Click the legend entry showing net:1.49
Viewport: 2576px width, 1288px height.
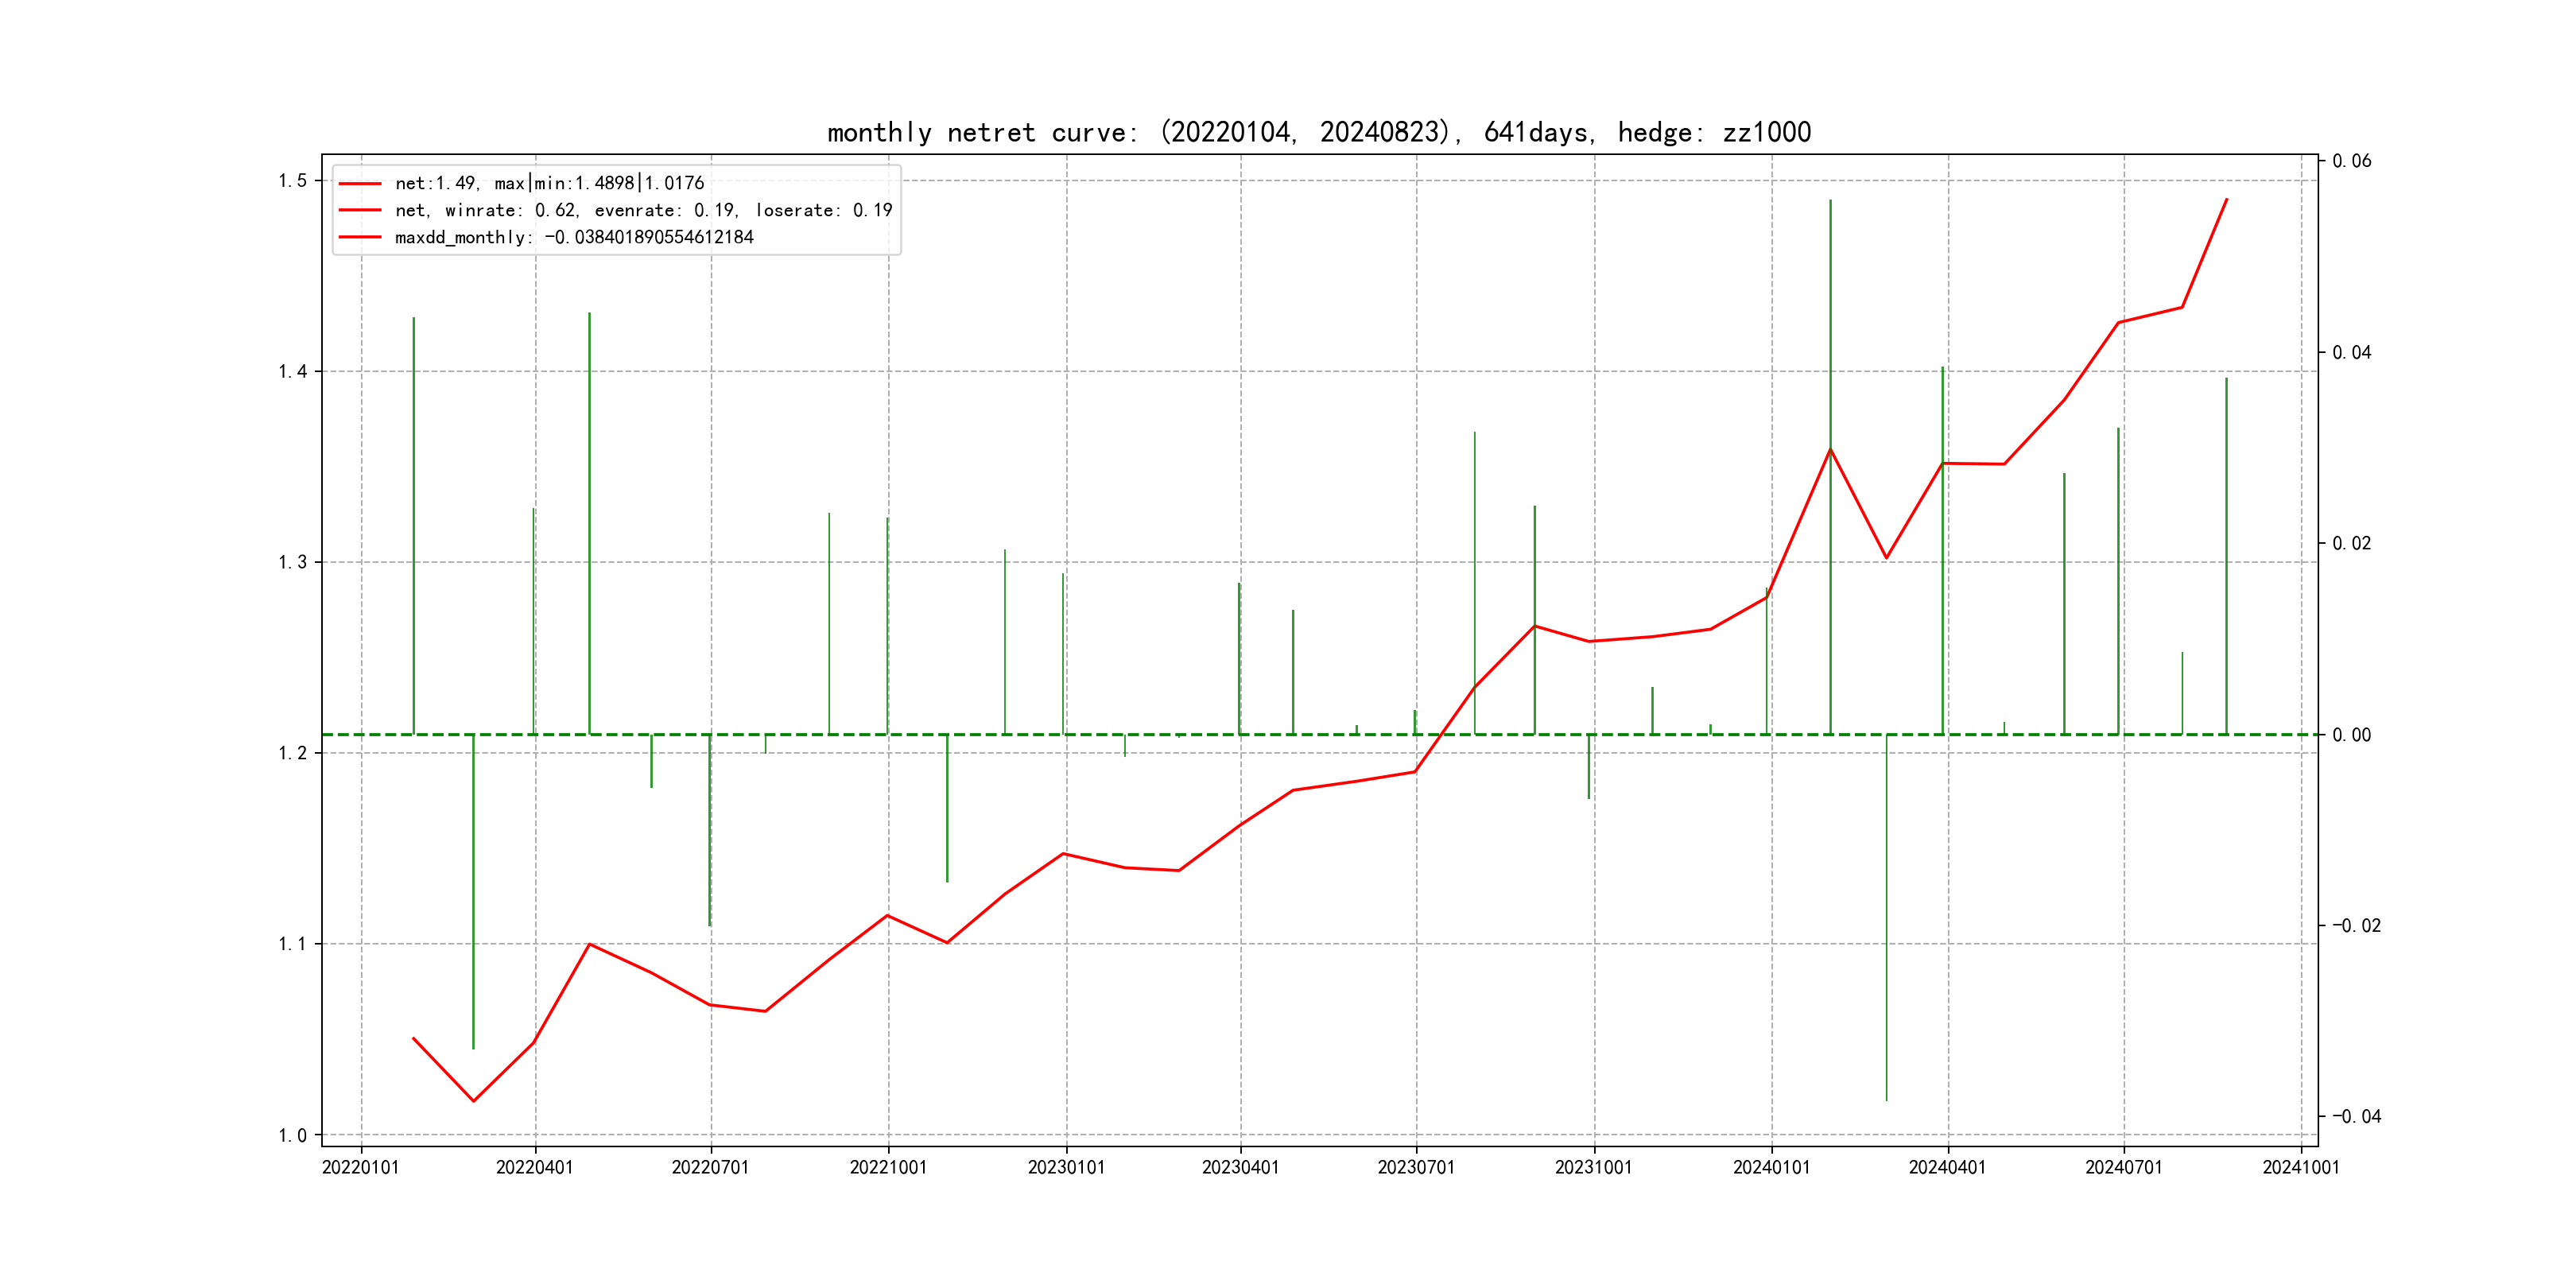[x=549, y=183]
